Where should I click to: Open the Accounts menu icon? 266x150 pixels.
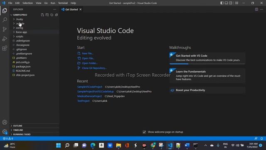click(5, 122)
